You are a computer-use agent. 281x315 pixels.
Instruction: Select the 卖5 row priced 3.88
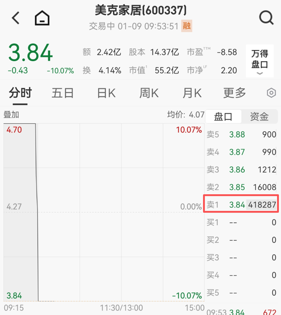coord(241,135)
